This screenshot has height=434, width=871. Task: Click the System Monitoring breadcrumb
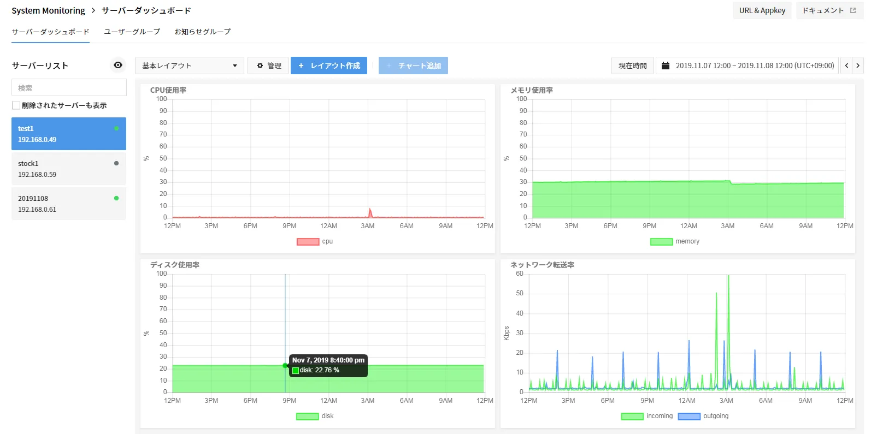coord(48,10)
